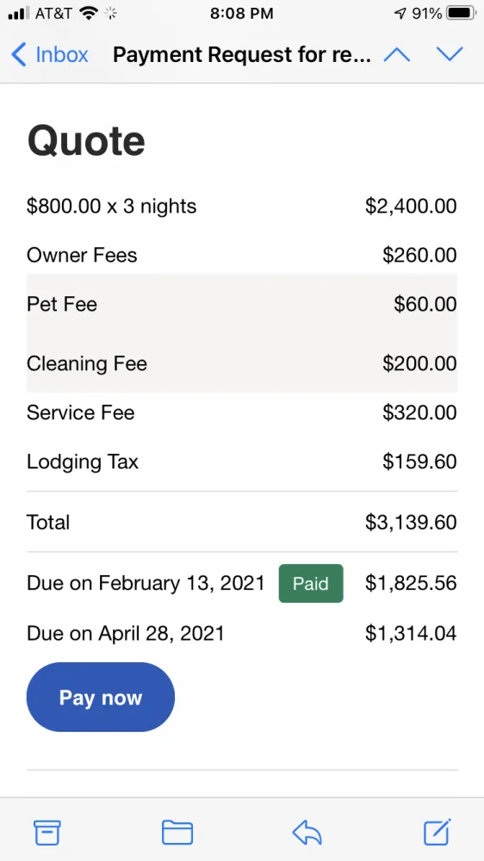
Task: Tap the 8:08 PM status bar clock
Action: 242,14
